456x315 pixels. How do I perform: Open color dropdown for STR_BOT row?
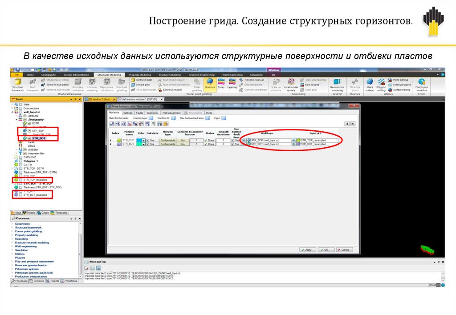point(143,144)
